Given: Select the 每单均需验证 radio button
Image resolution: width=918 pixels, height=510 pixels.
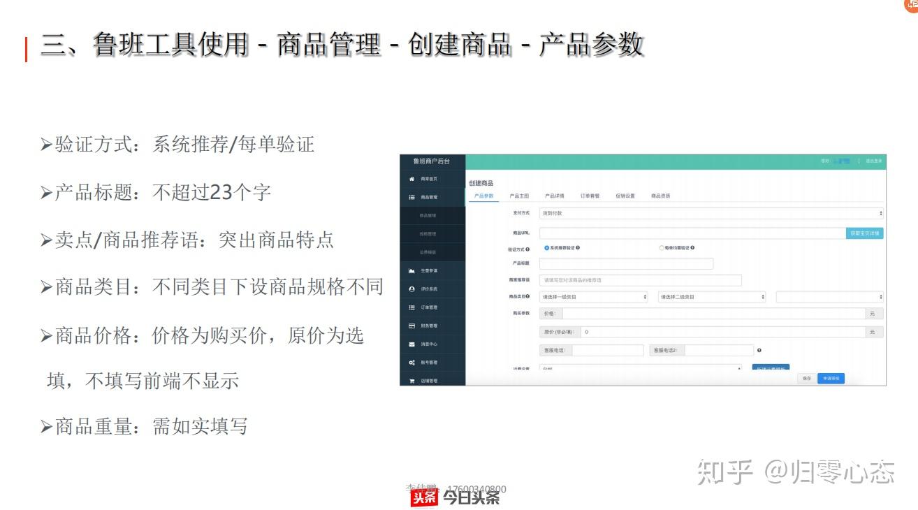Looking at the screenshot, I should pos(662,247).
